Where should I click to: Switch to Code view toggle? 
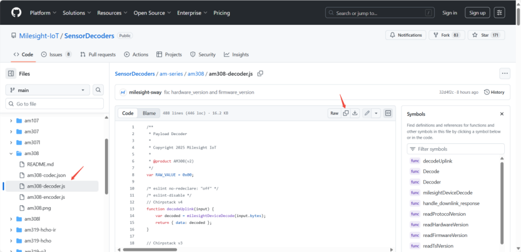pyautogui.click(x=128, y=113)
